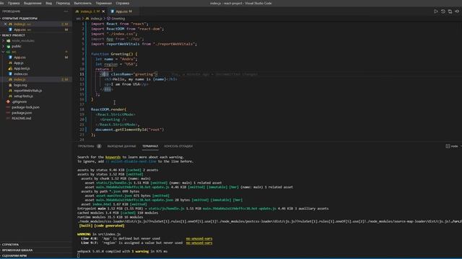Open changes view icon in editor toolbar
Viewport: 462px width, 259px height.
[450, 12]
